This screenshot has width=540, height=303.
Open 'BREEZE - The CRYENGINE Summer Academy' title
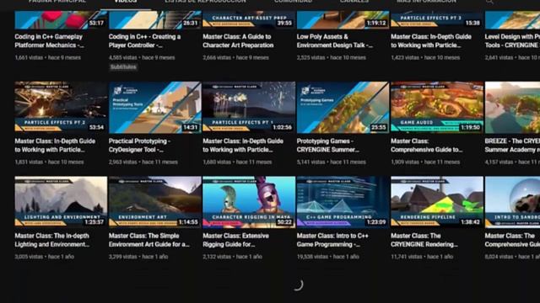[x=512, y=146]
